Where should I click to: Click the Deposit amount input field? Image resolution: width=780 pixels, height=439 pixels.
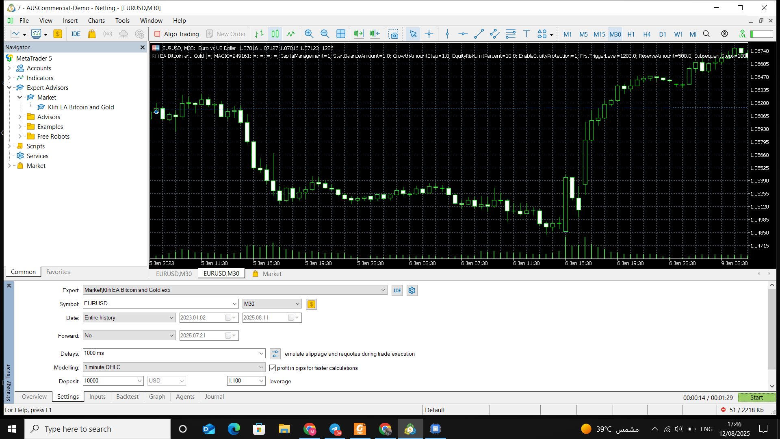[109, 381]
